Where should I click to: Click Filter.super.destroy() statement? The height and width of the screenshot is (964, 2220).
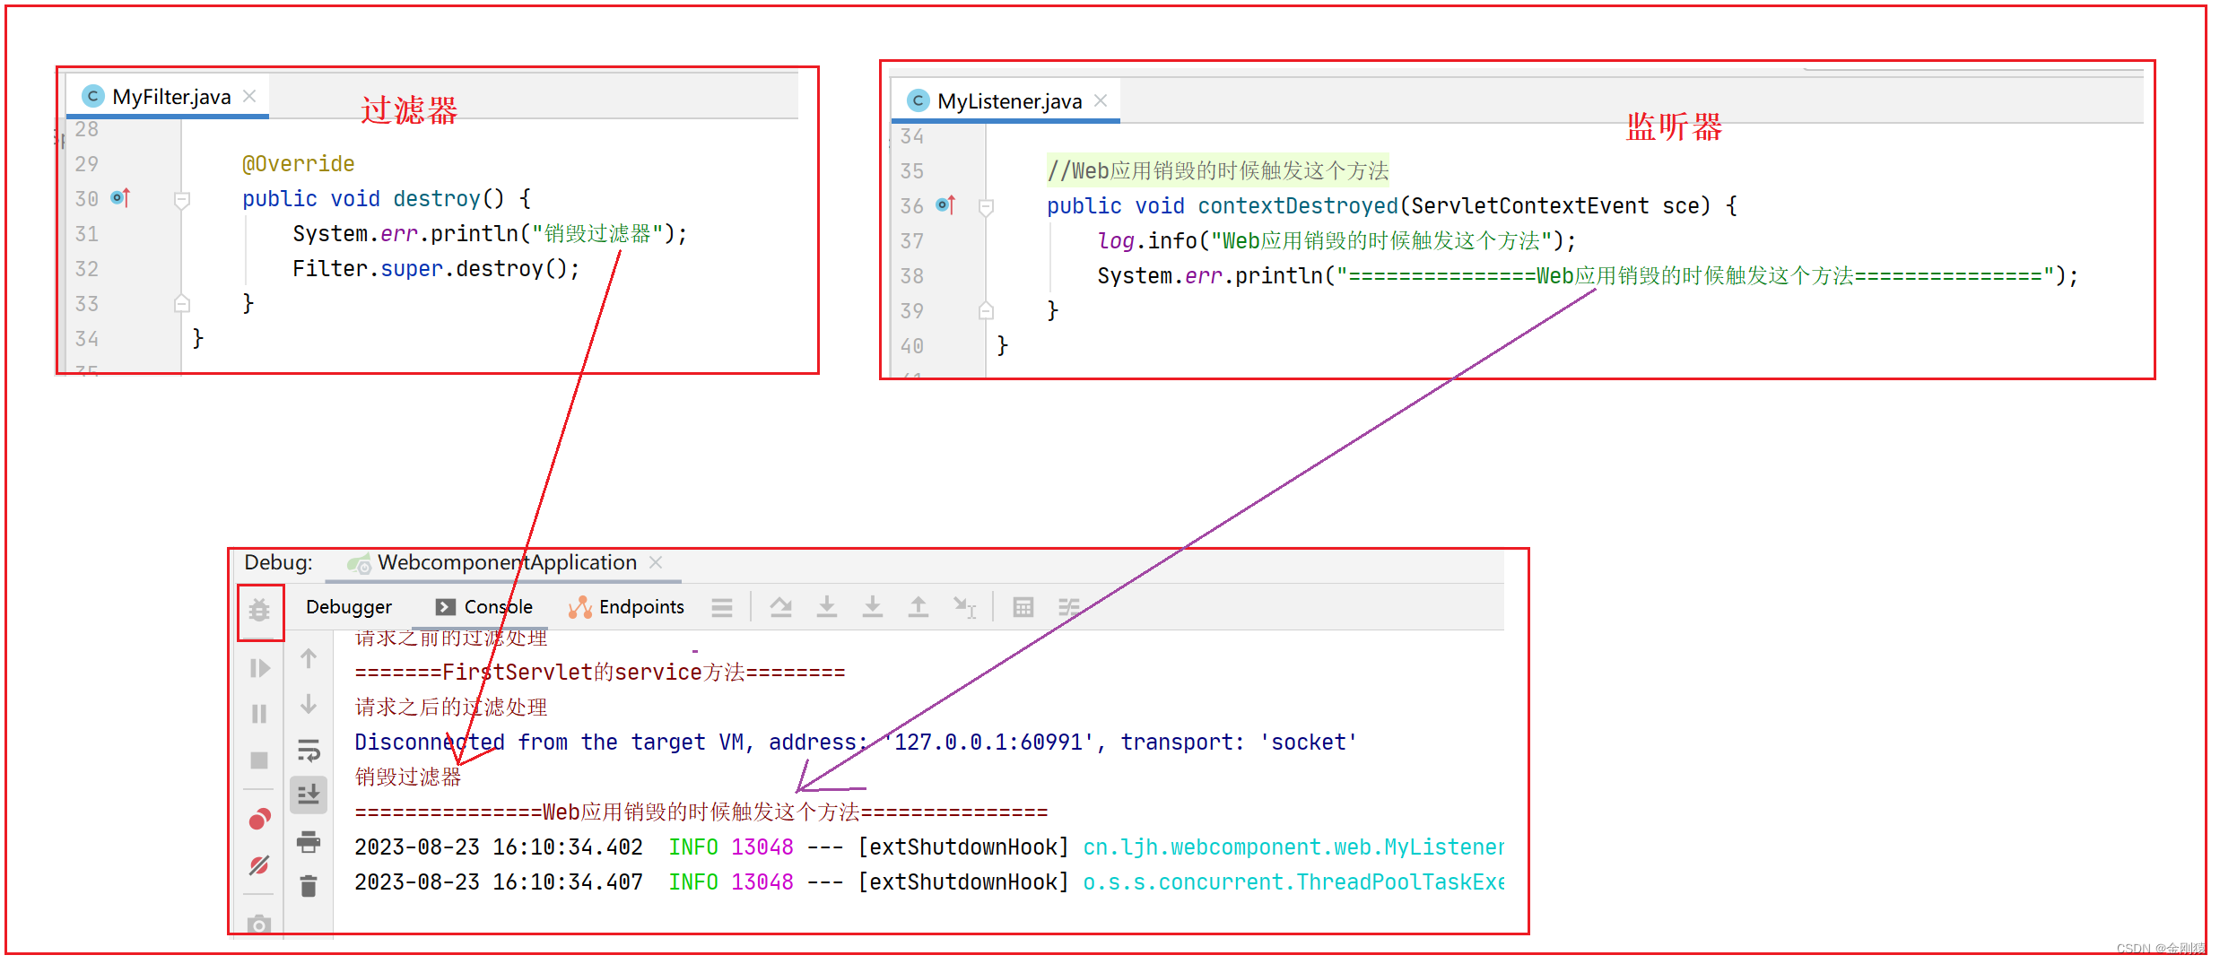click(437, 269)
